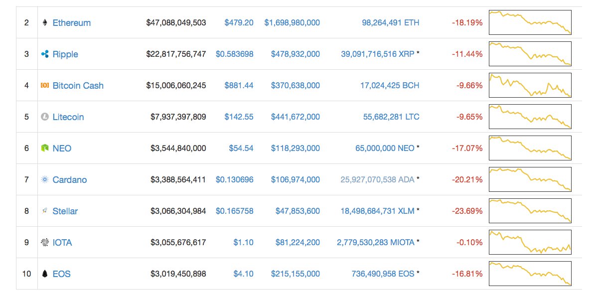
Task: Click the Bitcoin Cash logo icon
Action: pos(44,85)
